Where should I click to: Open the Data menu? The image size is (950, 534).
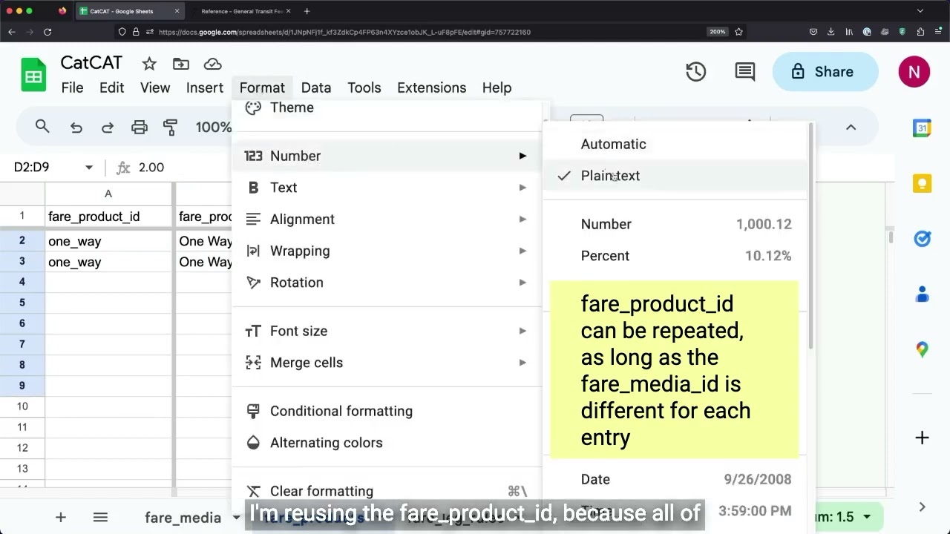(x=316, y=88)
